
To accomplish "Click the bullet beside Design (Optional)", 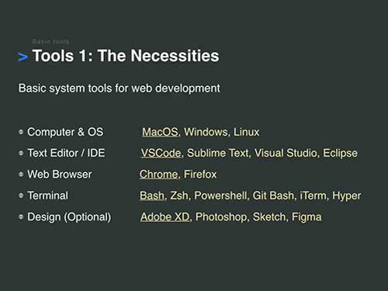I will pyautogui.click(x=21, y=217).
